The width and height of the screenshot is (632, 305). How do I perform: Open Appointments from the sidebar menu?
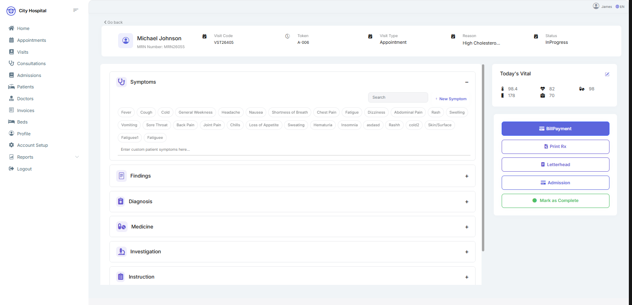(32, 40)
